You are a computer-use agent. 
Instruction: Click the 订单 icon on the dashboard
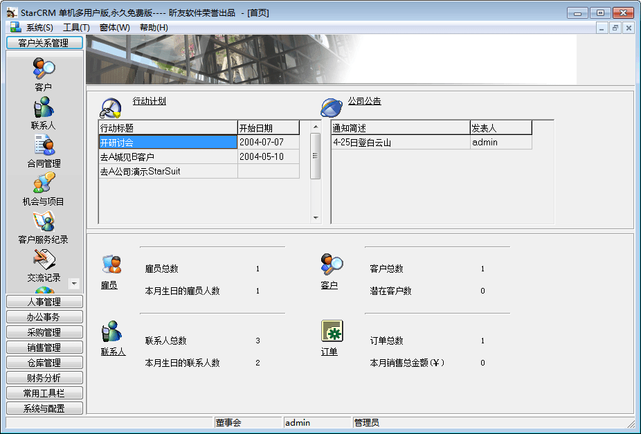[332, 332]
